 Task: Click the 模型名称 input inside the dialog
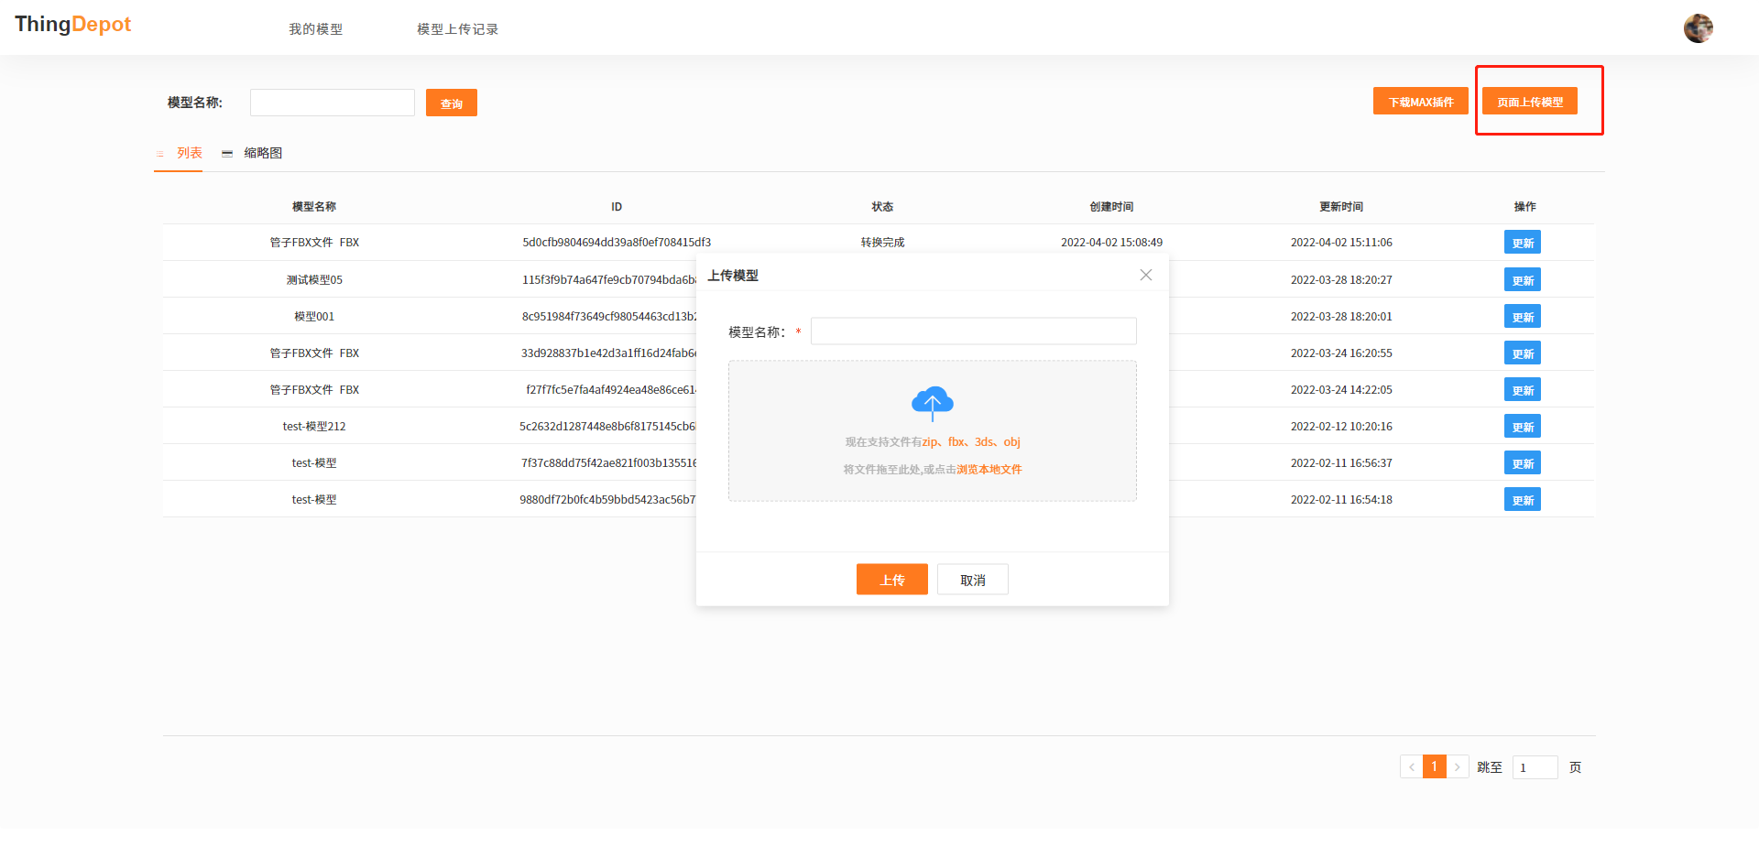(973, 331)
